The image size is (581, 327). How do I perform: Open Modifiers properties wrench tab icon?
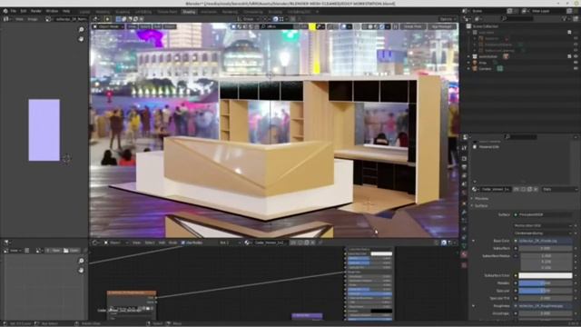pos(464,212)
